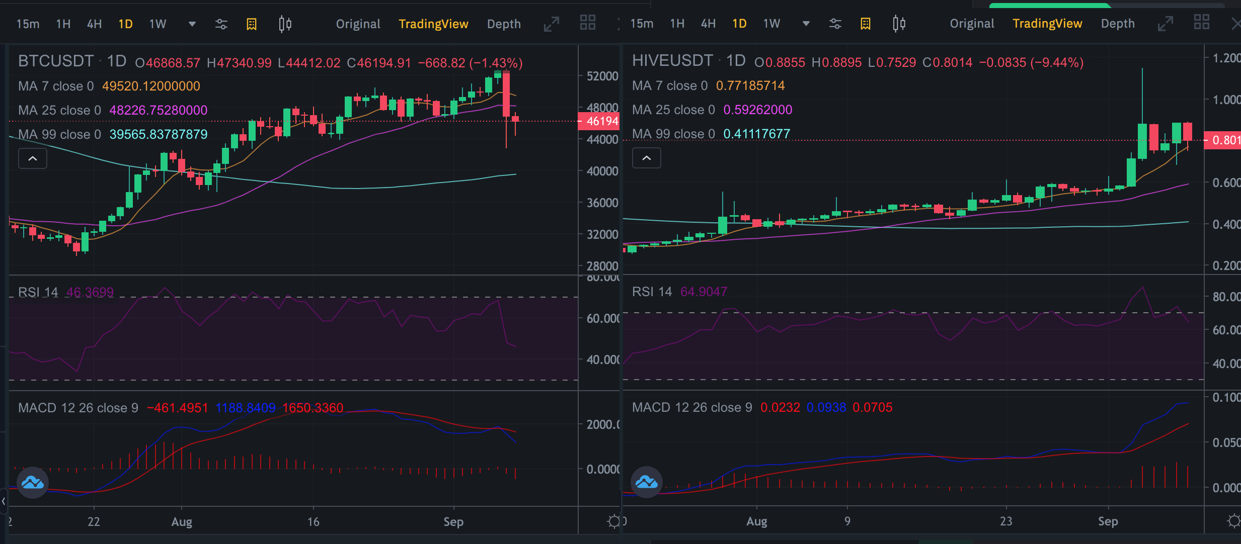Select 4H timeframe on HIVEUSDT chart
Image resolution: width=1241 pixels, height=544 pixels.
709,24
